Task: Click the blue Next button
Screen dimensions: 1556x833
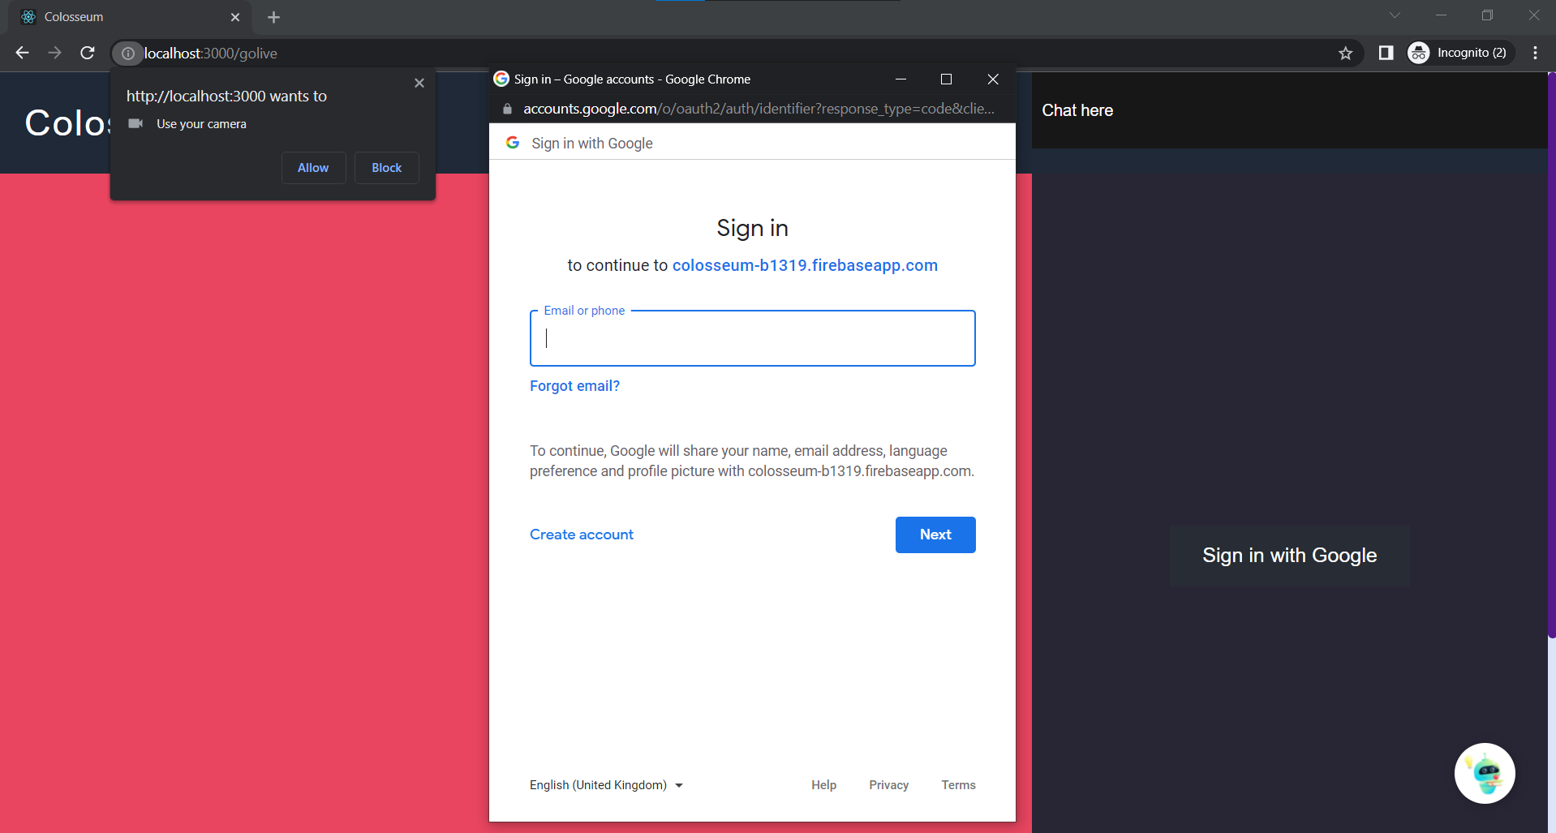Action: (935, 535)
